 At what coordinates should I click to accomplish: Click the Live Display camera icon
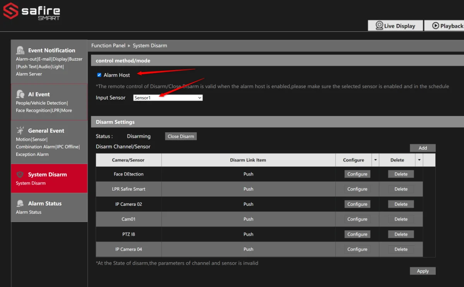(379, 26)
